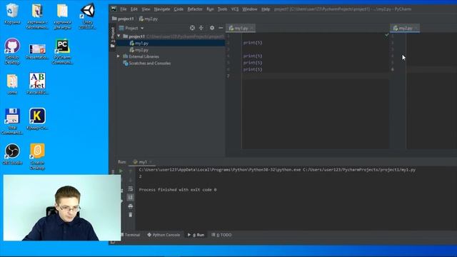
Task: Open OBS Studio desktop shortcut
Action: 12,154
